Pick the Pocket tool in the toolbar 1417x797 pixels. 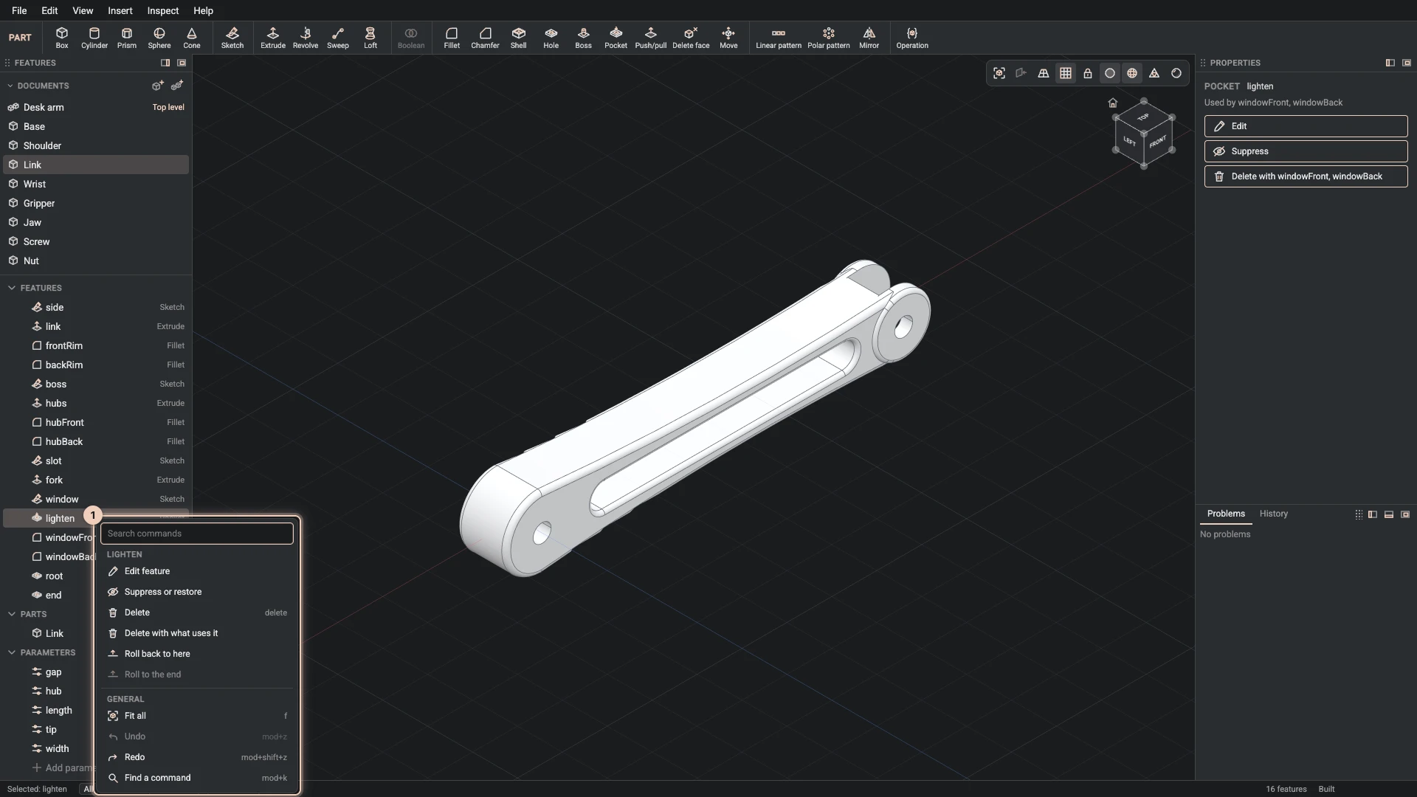pos(616,38)
